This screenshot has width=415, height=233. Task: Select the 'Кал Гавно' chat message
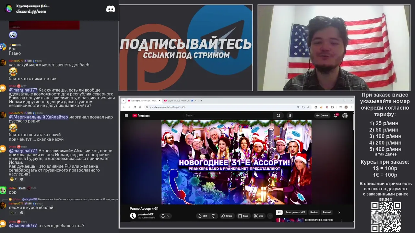(x=15, y=51)
